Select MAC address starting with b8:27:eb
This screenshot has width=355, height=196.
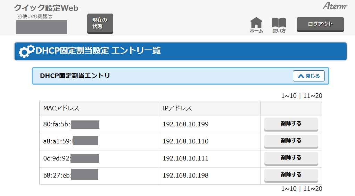click(x=57, y=175)
